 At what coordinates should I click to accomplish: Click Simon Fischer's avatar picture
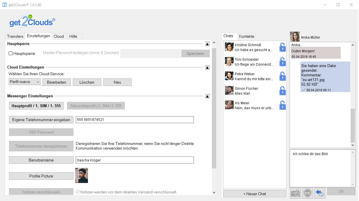pos(229,90)
